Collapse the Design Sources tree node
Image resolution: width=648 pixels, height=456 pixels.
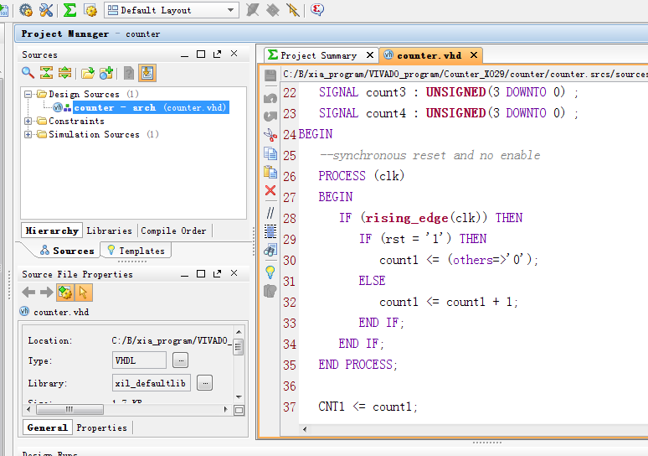(28, 95)
